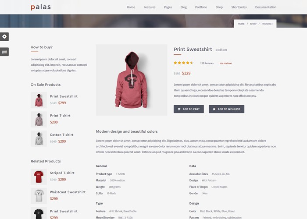Open the red Striped T-shirt thumbnail

pyautogui.click(x=39, y=177)
